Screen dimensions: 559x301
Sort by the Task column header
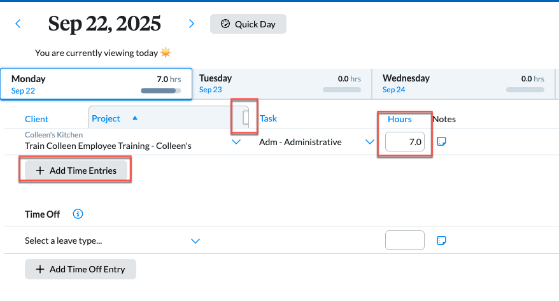pyautogui.click(x=268, y=118)
